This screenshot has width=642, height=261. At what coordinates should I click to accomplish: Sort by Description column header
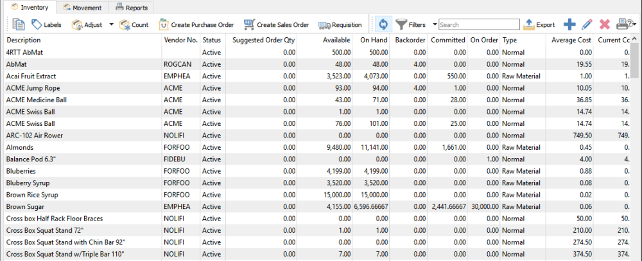pos(83,40)
